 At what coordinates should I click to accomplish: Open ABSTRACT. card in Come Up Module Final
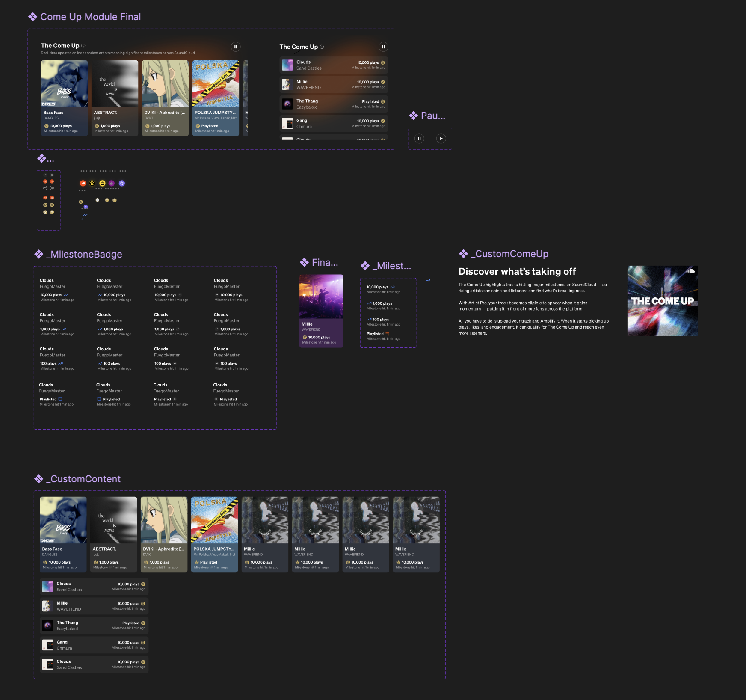(x=115, y=98)
